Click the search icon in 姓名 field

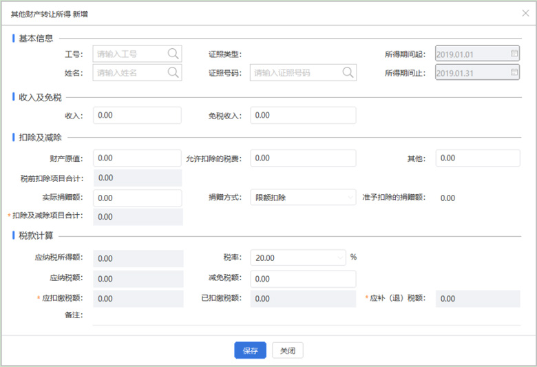point(173,72)
